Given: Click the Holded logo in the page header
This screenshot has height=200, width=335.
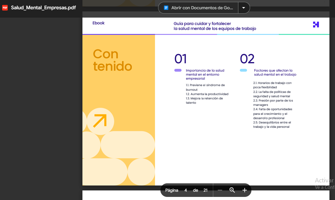Looking at the screenshot, I should click(316, 24).
